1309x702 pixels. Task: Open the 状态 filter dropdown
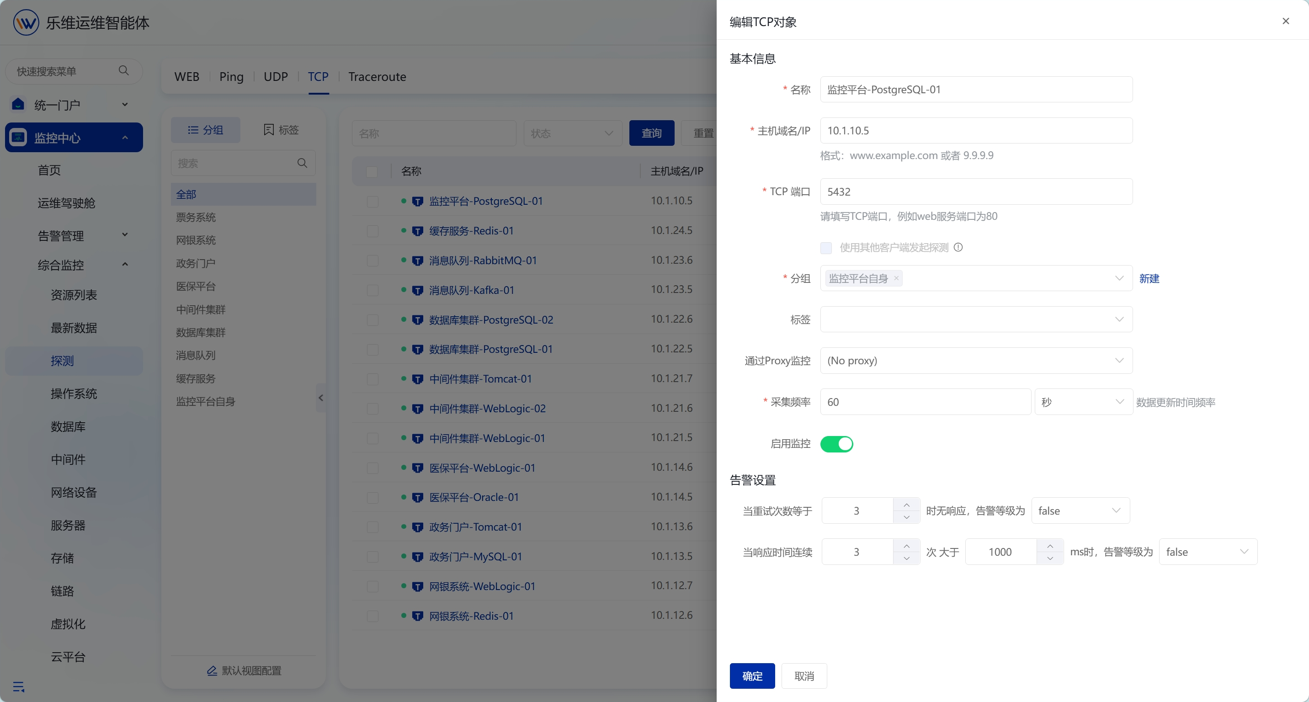pos(573,133)
